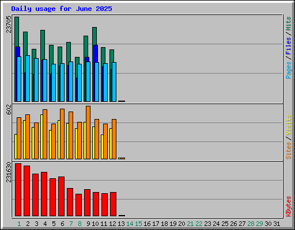Click the cyan pages bar for day 12
Viewport: 295px width, 230px height.
[x=114, y=82]
